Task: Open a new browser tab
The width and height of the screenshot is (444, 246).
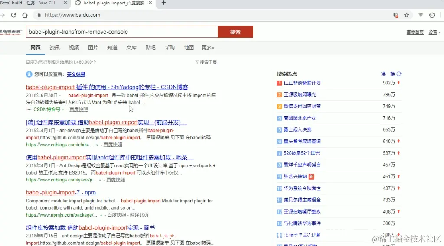Action: (x=163, y=3)
